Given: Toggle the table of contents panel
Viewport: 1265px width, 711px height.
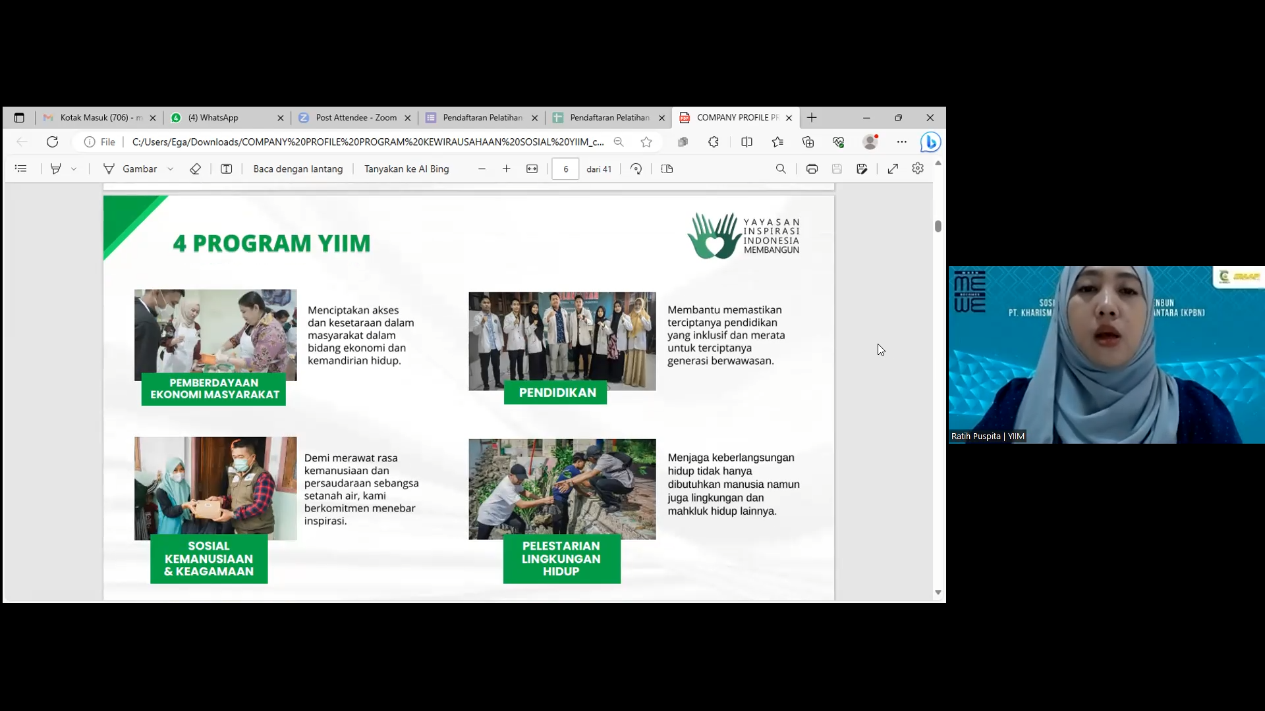Looking at the screenshot, I should click(21, 169).
